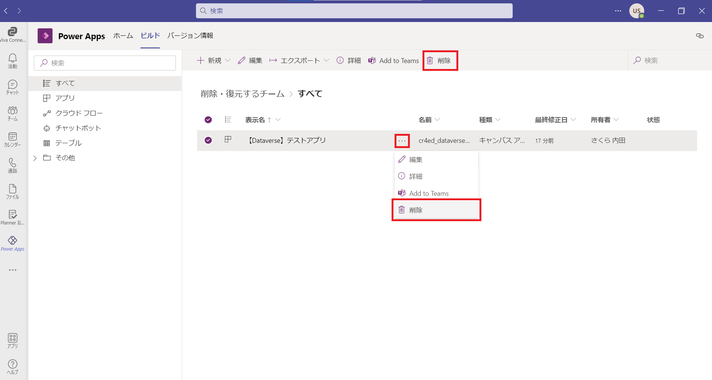Open チャット in the Teams sidebar
Image resolution: width=712 pixels, height=380 pixels.
(x=12, y=87)
